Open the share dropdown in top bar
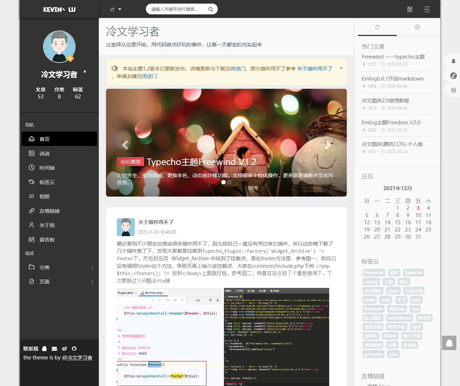This screenshot has width=460, height=386. 116,9
